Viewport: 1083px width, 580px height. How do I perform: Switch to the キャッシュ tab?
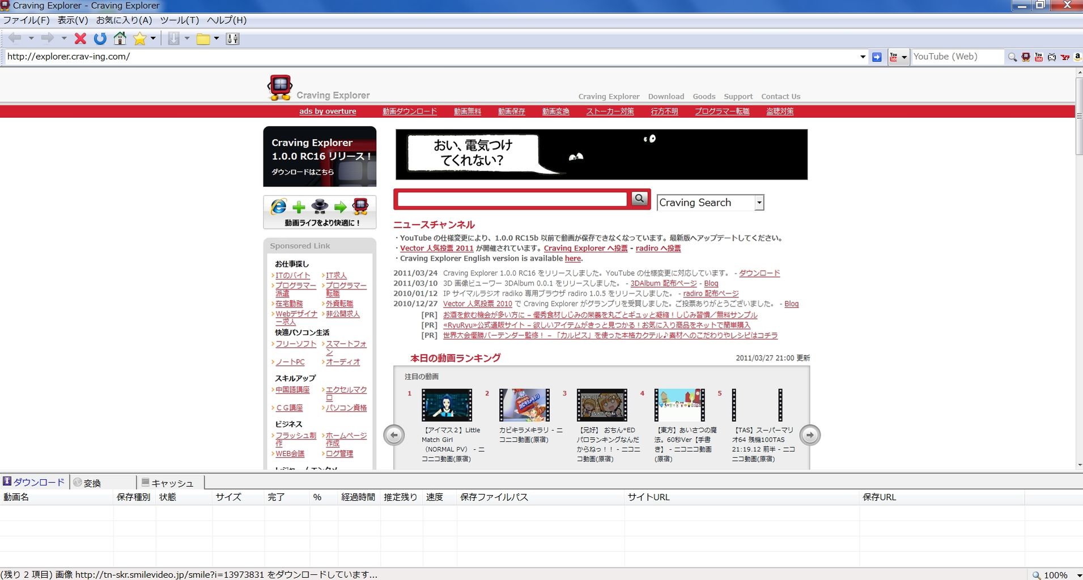tap(171, 483)
